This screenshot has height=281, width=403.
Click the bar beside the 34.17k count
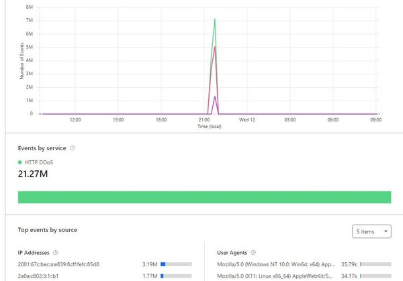375,276
